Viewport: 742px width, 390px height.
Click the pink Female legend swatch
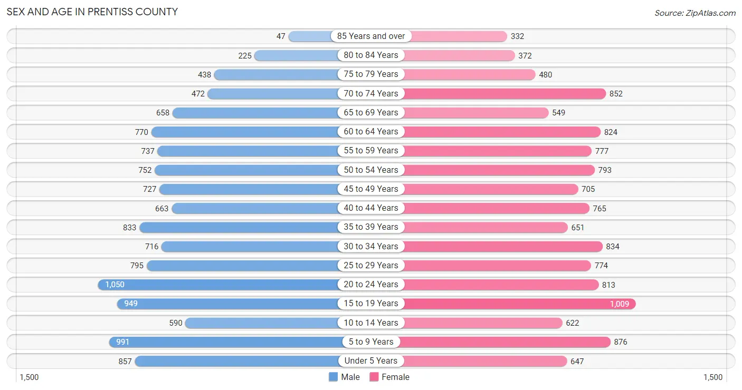pyautogui.click(x=374, y=377)
